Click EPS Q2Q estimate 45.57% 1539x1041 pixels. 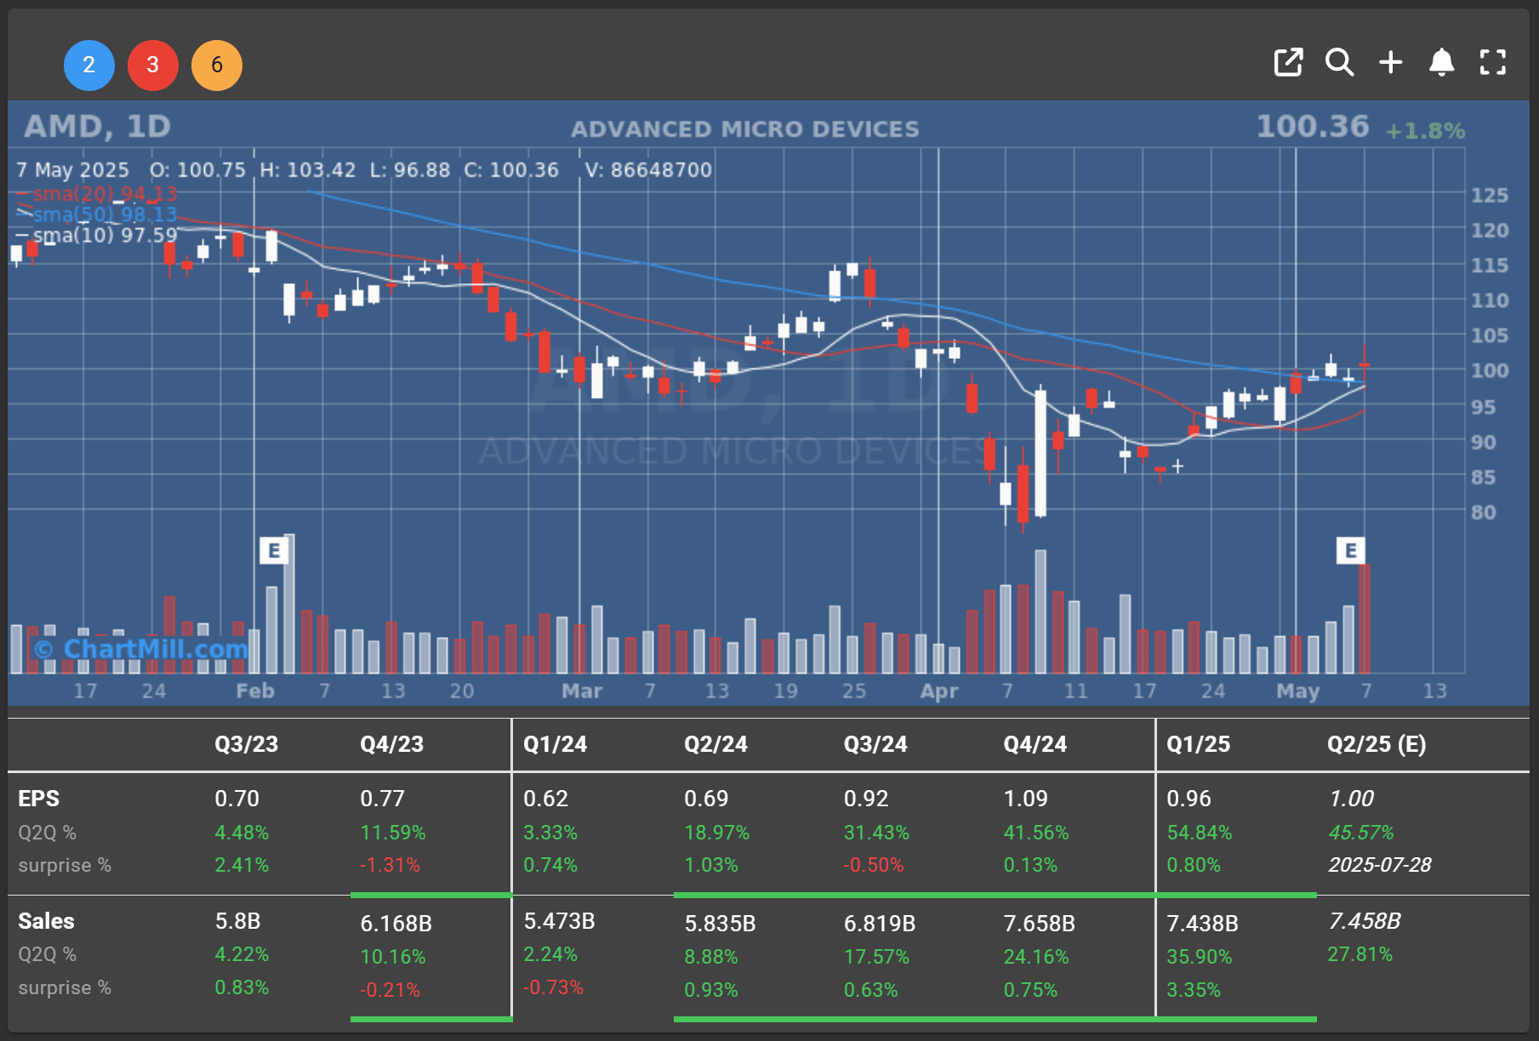coord(1361,833)
